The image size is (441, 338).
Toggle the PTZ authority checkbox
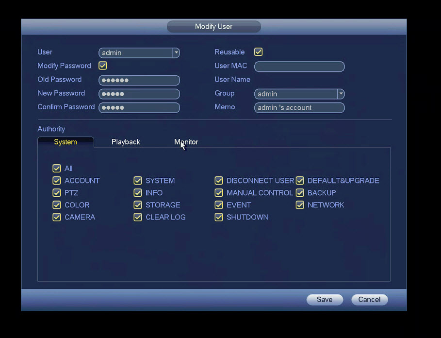57,193
